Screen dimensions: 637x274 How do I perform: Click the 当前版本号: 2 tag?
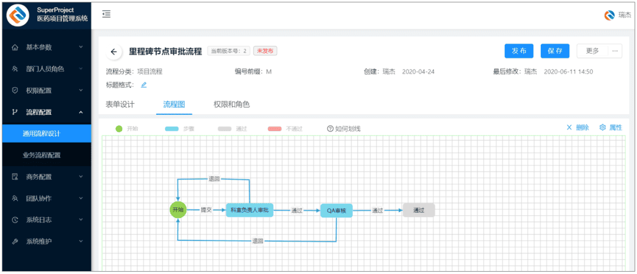pos(229,51)
